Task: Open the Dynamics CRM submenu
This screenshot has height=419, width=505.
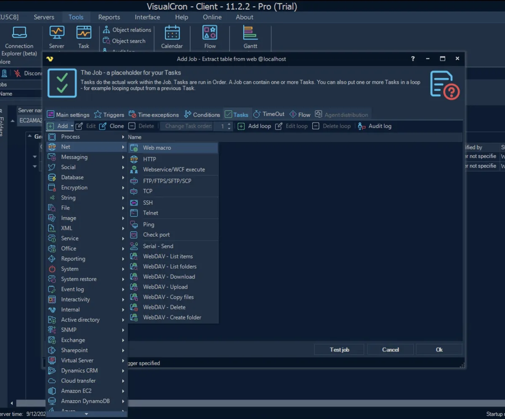Action: pos(87,371)
